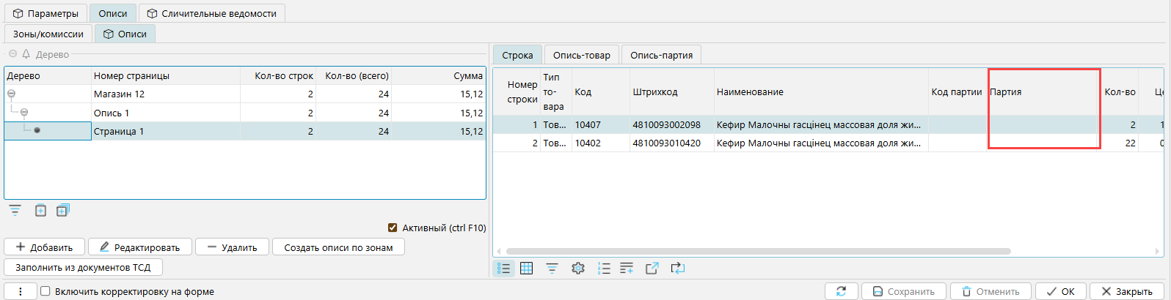Screen dimensions: 1171x300
Task: Open the Опись-товар tab
Action: tap(581, 55)
